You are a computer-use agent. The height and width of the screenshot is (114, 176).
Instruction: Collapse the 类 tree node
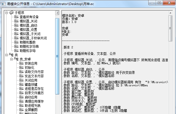(7, 55)
